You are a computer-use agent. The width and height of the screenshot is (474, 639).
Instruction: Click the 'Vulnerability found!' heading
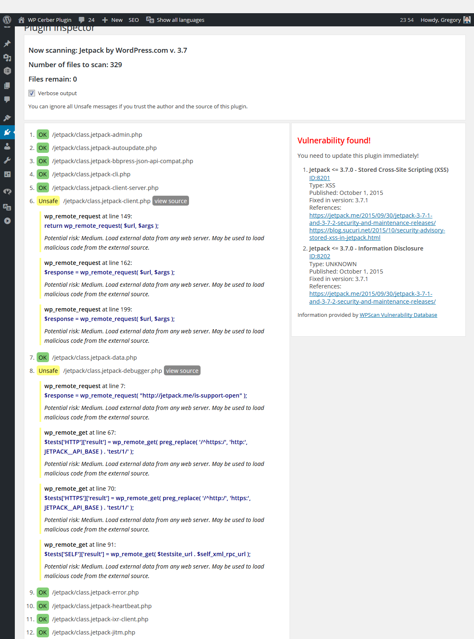coord(334,140)
